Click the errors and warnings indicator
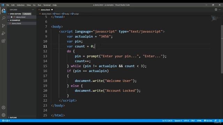This screenshot has height=125, width=223. click(6, 120)
